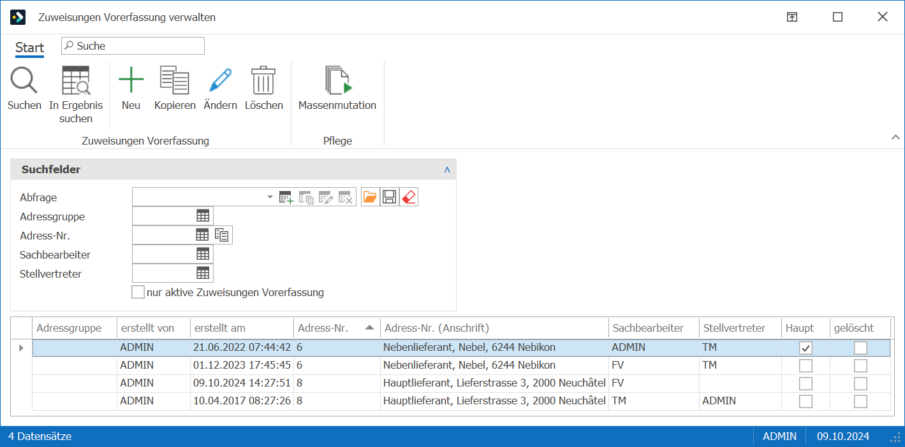
Task: Open the Adressgruppe lookup table icon
Action: click(203, 216)
